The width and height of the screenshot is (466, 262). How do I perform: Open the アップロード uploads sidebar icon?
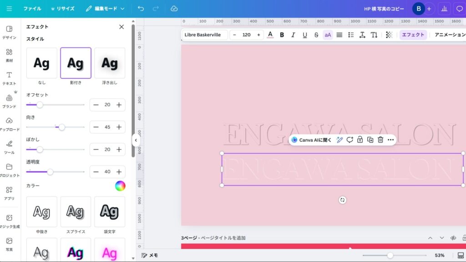(9, 124)
